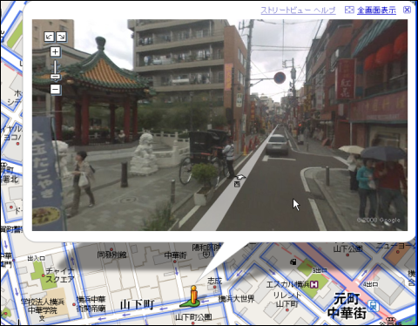Select the orange pegman marker on map
This screenshot has width=418, height=326.
[192, 296]
